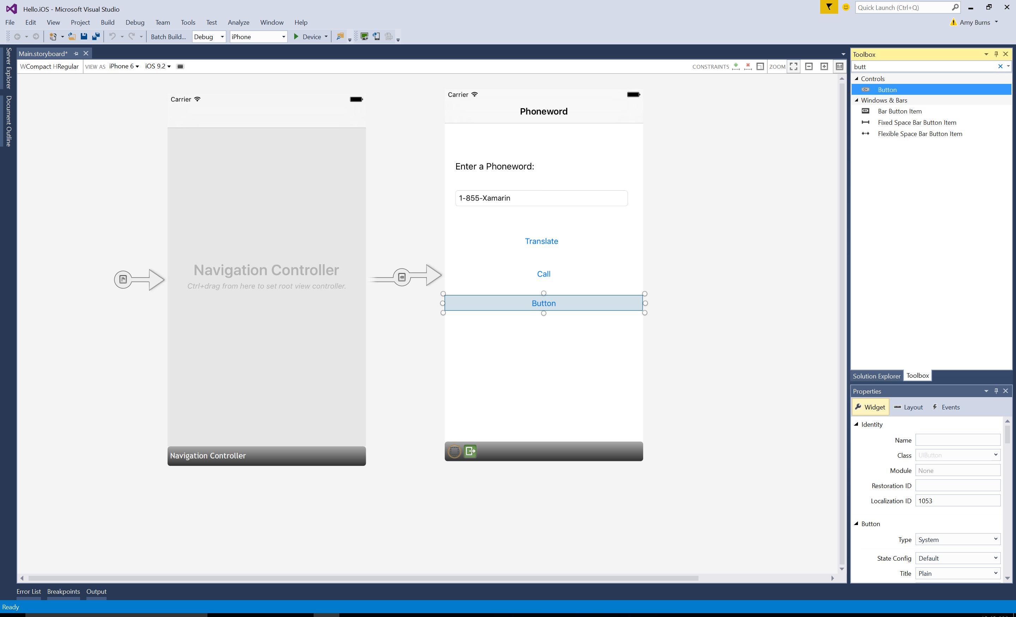Click the Toolbox panel icon
Image resolution: width=1016 pixels, height=617 pixels.
917,376
